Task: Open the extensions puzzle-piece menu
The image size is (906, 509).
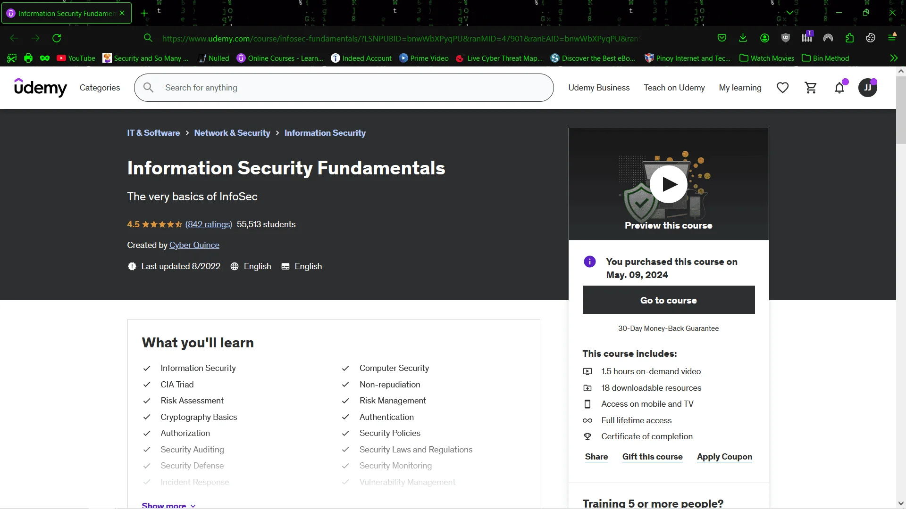Action: (x=849, y=38)
